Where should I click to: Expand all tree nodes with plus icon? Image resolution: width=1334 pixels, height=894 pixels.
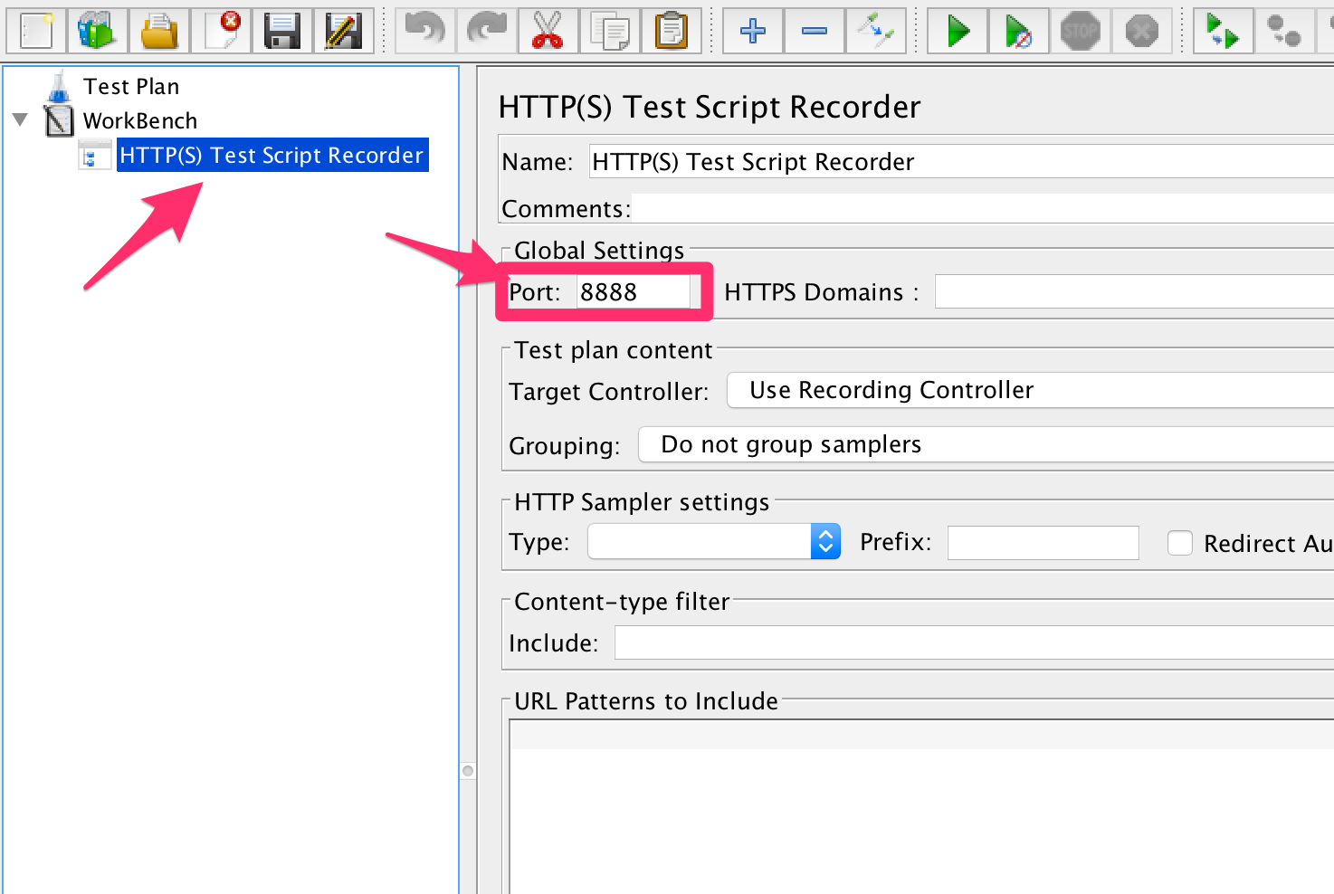click(x=753, y=30)
